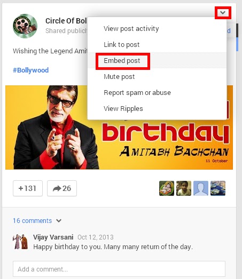
Task: Open Circle Of Bollywood profile avatar
Action: (x=25, y=26)
